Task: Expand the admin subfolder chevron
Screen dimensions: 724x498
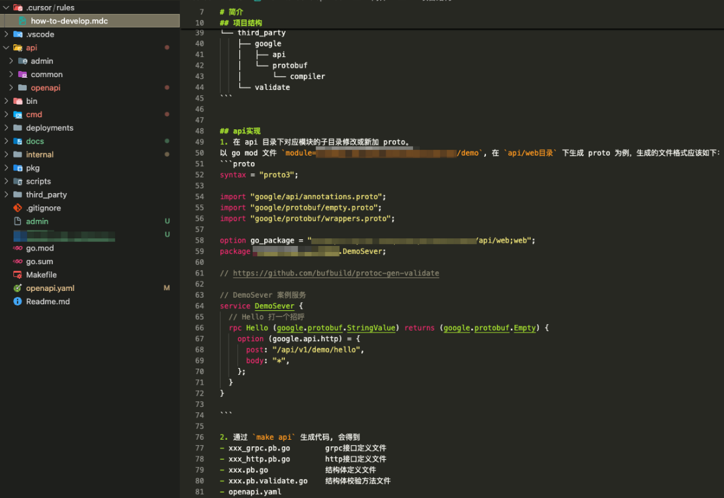Action: point(11,61)
